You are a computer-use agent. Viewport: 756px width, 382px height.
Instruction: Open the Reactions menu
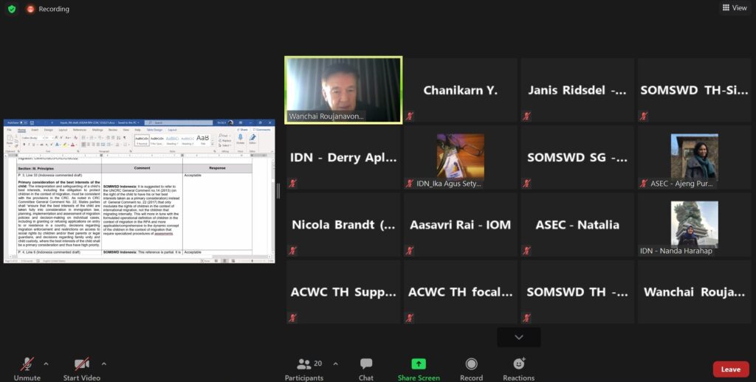[x=519, y=369]
